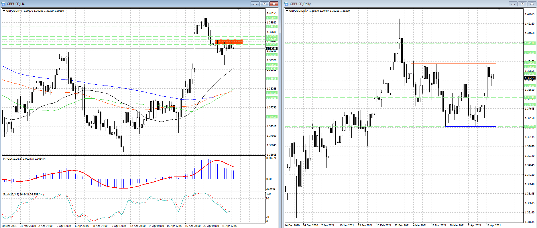Select the blue horizontal line on Daily chart
537x228 pixels.
(470, 126)
